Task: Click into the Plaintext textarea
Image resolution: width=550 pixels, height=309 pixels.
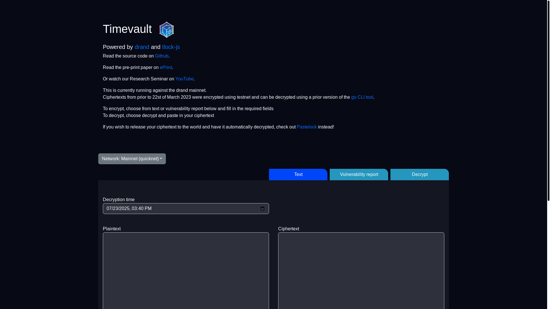Action: pos(186,271)
